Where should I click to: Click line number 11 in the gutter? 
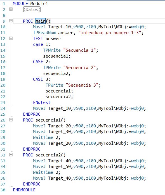pos(3,33)
